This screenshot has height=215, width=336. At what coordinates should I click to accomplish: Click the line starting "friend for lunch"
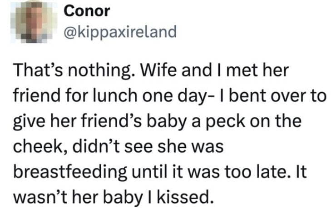[168, 97]
